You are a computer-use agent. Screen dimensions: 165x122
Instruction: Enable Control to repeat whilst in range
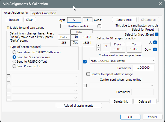click(88, 74)
